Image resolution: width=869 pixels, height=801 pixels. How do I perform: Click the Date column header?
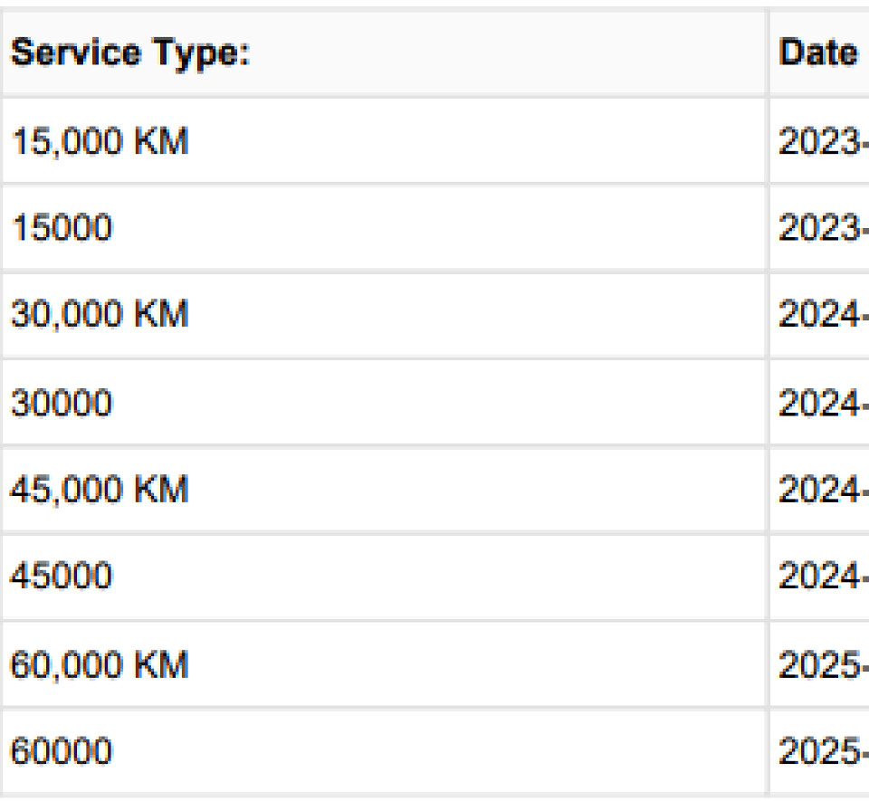[x=818, y=53]
